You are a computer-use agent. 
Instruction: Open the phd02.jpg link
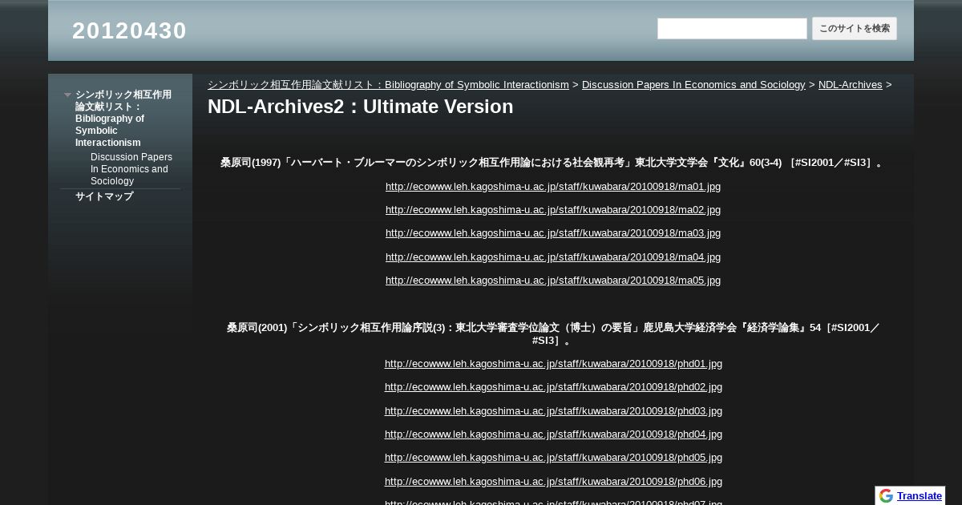[553, 387]
